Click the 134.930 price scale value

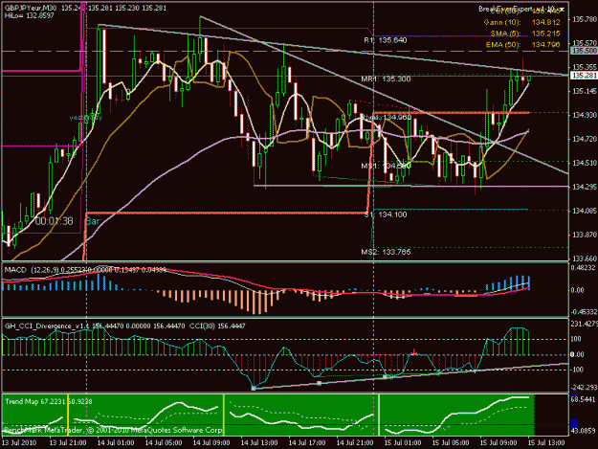(585, 115)
